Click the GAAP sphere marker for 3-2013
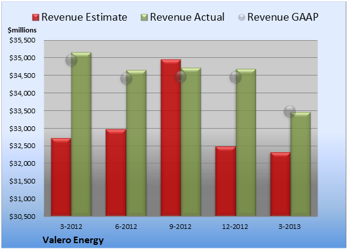Image resolution: width=347 pixels, height=249 pixels. [x=290, y=112]
